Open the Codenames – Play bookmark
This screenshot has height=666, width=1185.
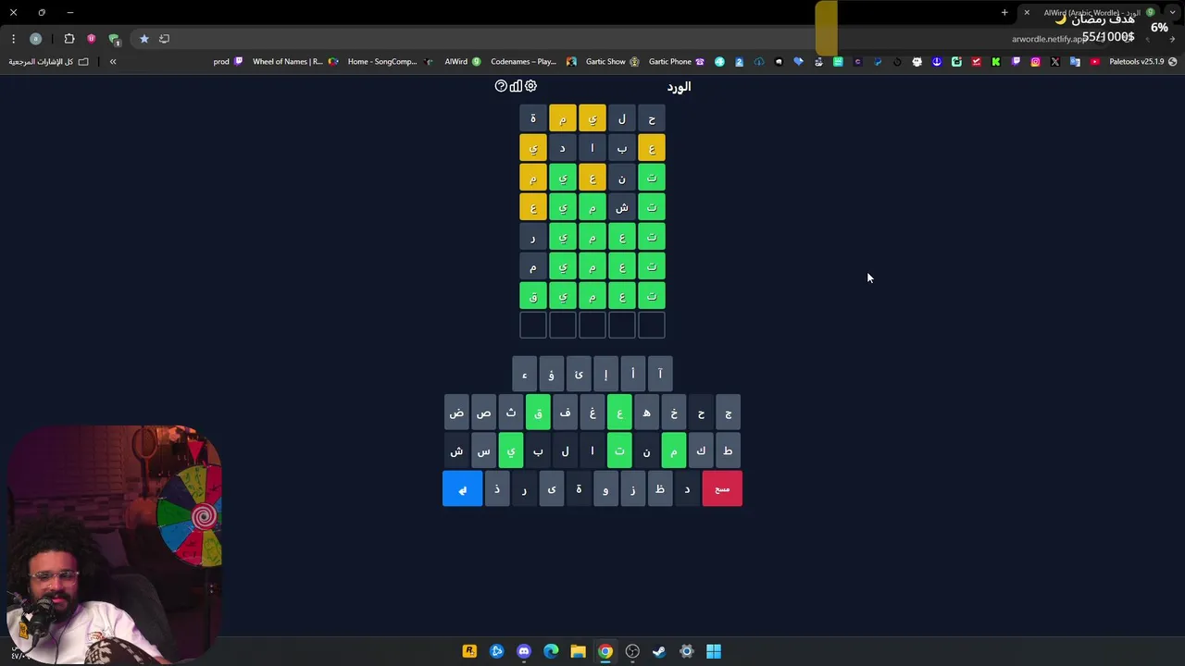pyautogui.click(x=533, y=61)
